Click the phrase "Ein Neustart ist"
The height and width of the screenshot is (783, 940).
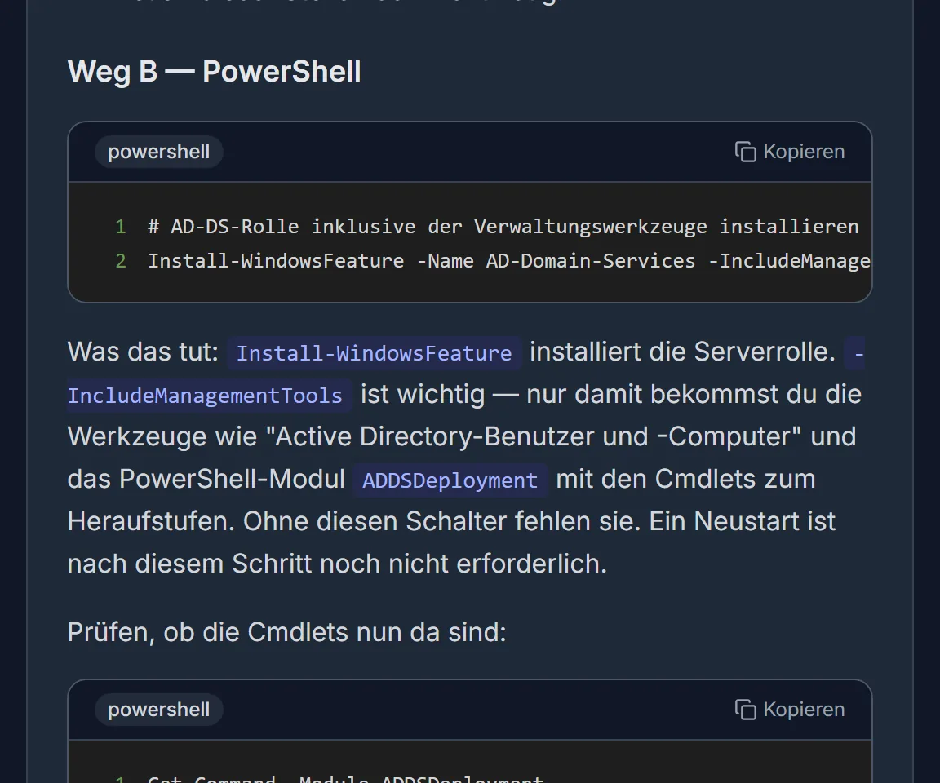[x=743, y=521]
